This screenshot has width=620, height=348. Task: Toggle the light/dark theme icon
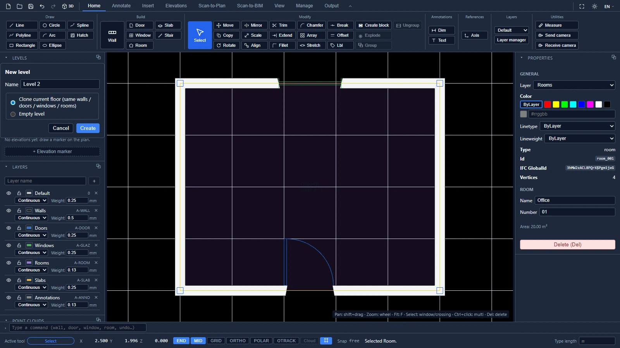594,6
